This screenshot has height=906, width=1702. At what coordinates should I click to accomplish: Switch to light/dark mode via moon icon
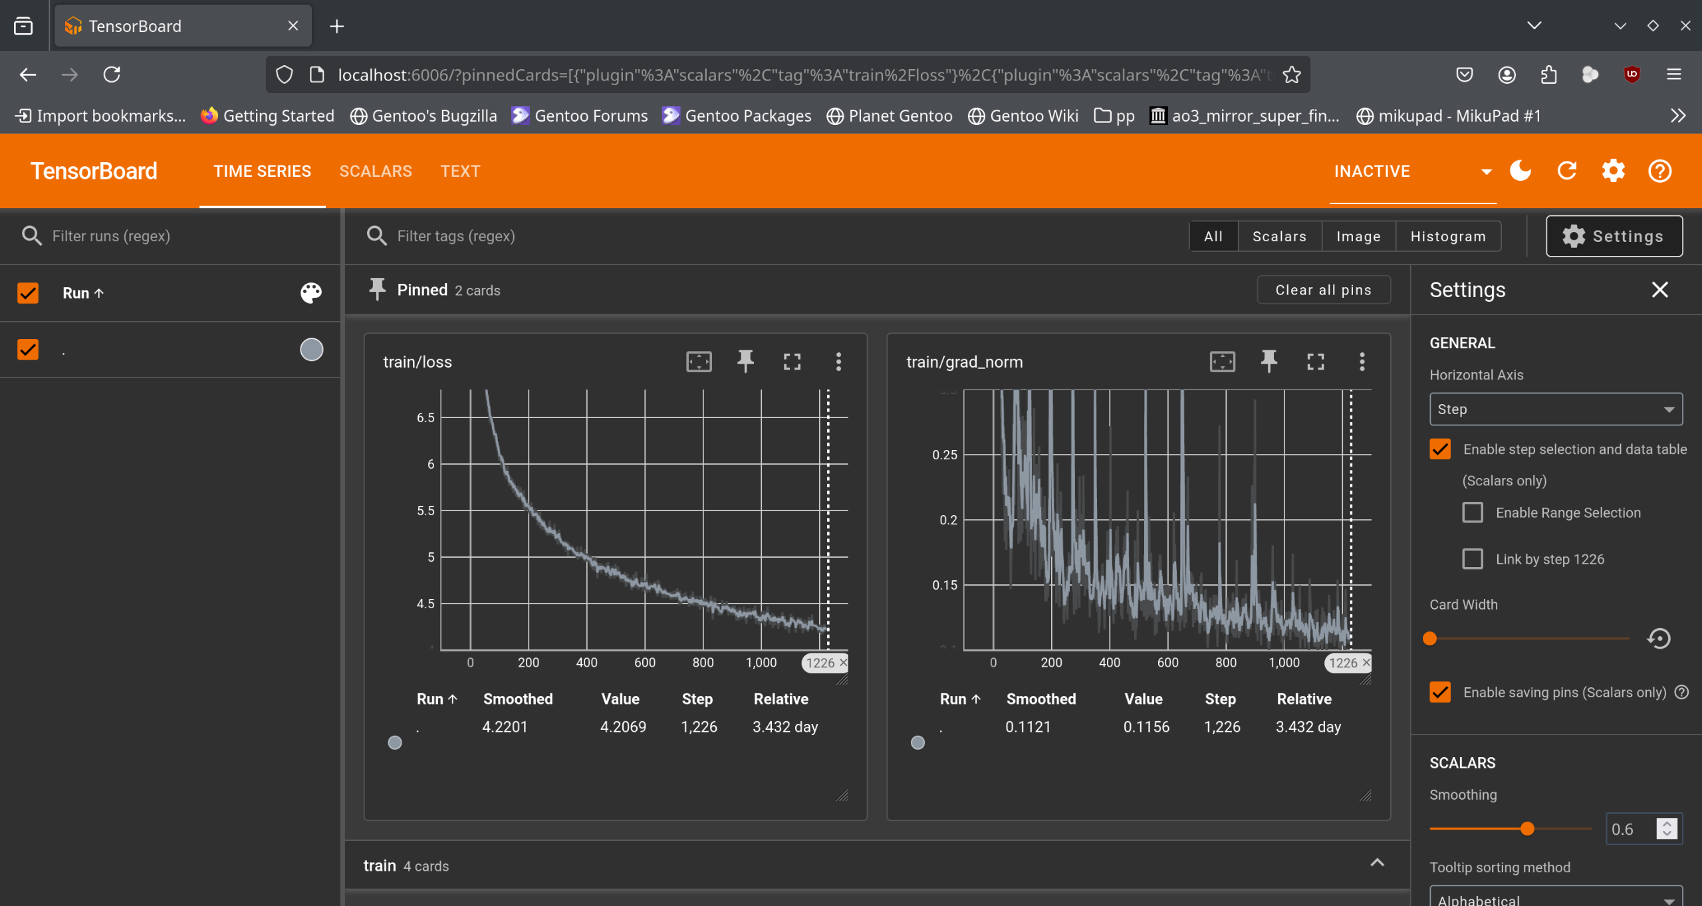pos(1520,171)
